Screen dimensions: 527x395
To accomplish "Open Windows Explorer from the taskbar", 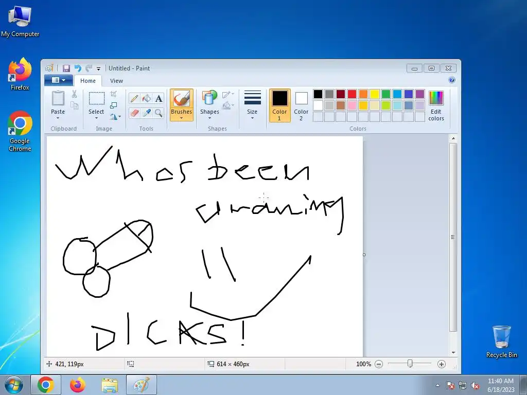I will point(110,385).
